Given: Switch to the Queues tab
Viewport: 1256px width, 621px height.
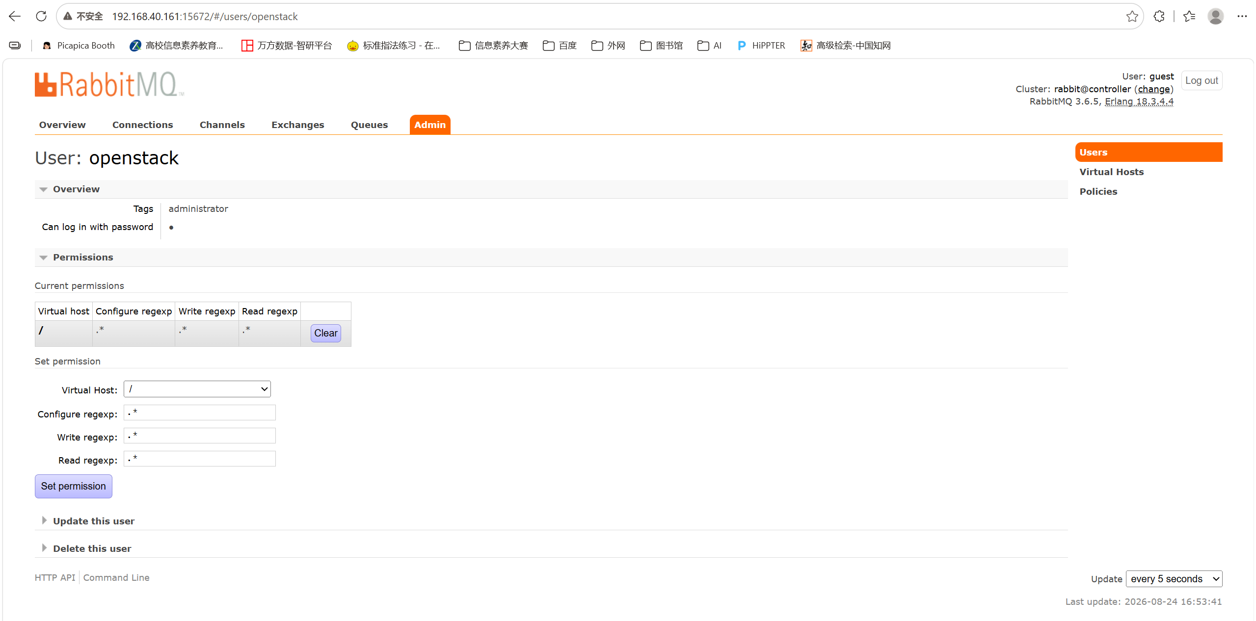Looking at the screenshot, I should (x=370, y=125).
